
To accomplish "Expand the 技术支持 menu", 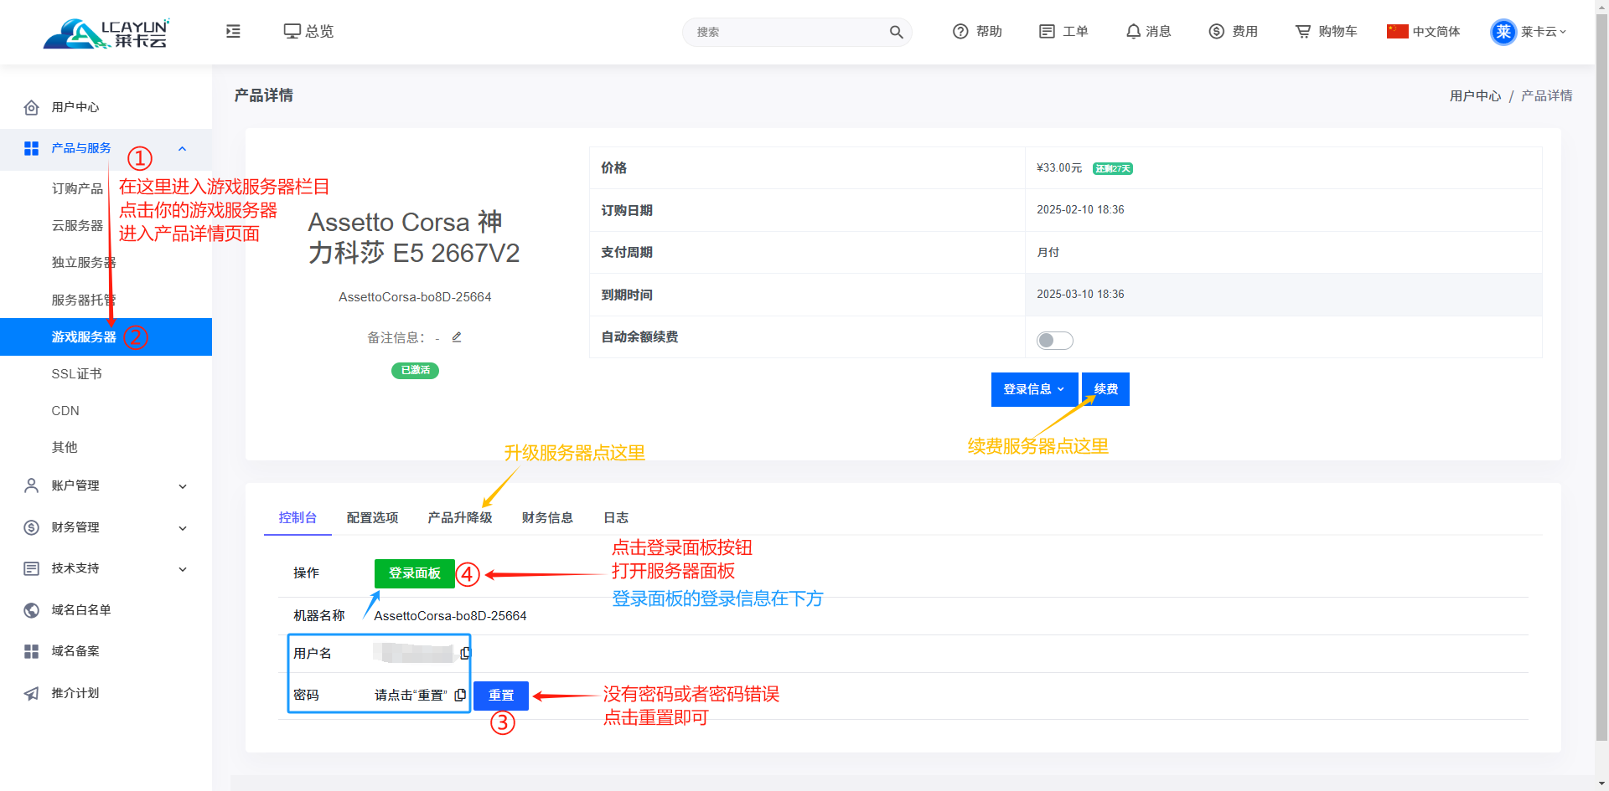I will tap(183, 569).
